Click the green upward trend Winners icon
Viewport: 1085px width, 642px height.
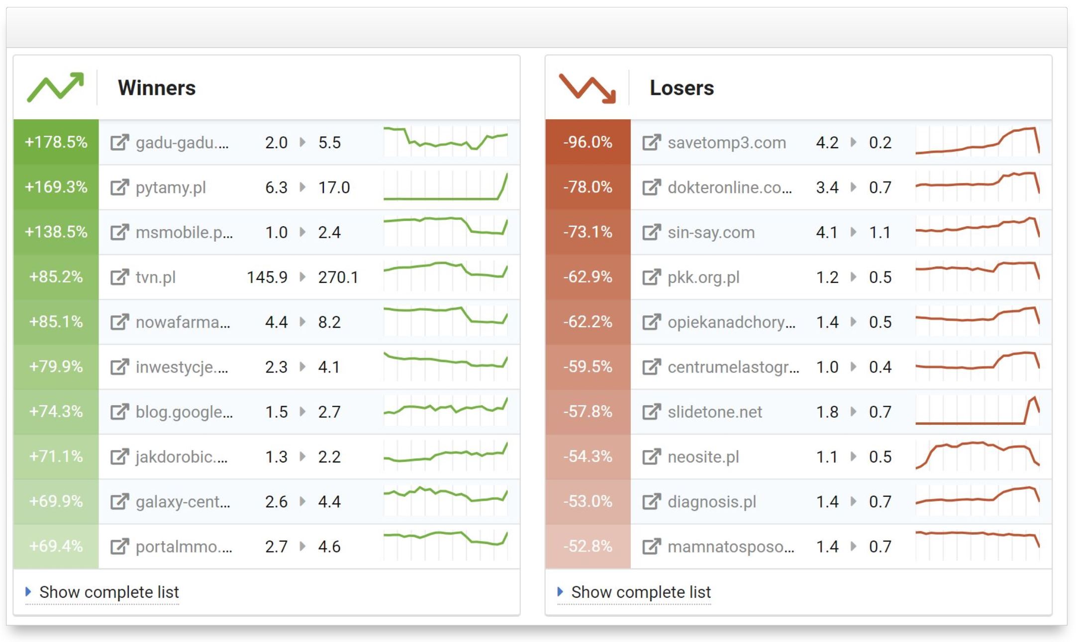[55, 88]
